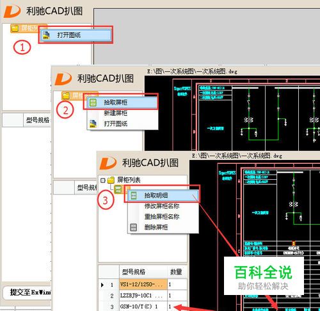Click the DWG icon beside 打开图纸 in second window
Image resolution: width=320 pixels, height=311 pixels.
(93, 124)
